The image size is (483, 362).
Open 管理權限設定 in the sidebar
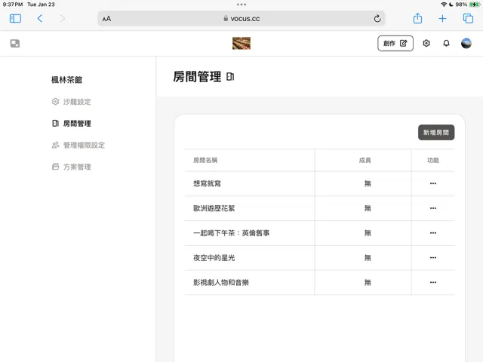point(78,146)
